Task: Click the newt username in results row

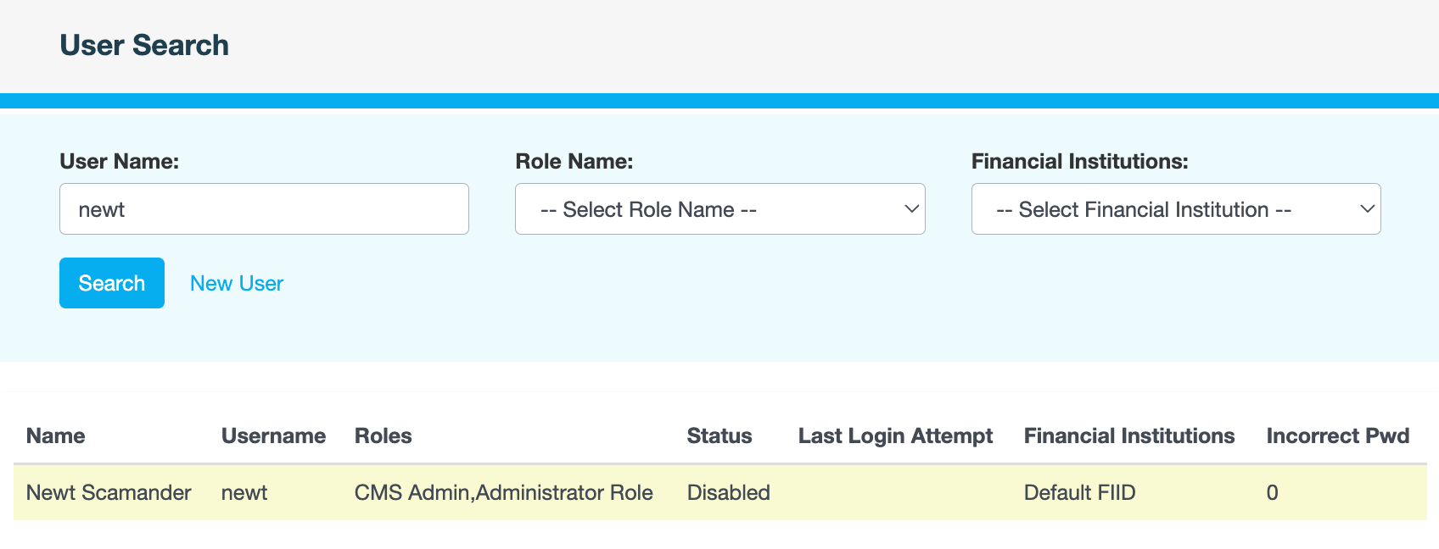Action: pos(244,493)
